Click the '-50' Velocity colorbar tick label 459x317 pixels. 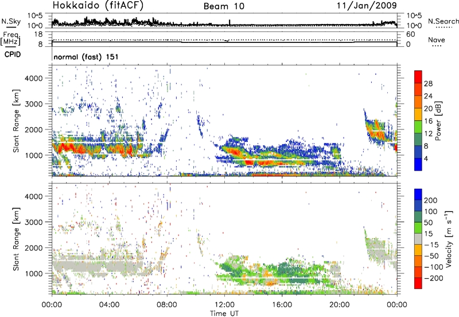pos(431,256)
